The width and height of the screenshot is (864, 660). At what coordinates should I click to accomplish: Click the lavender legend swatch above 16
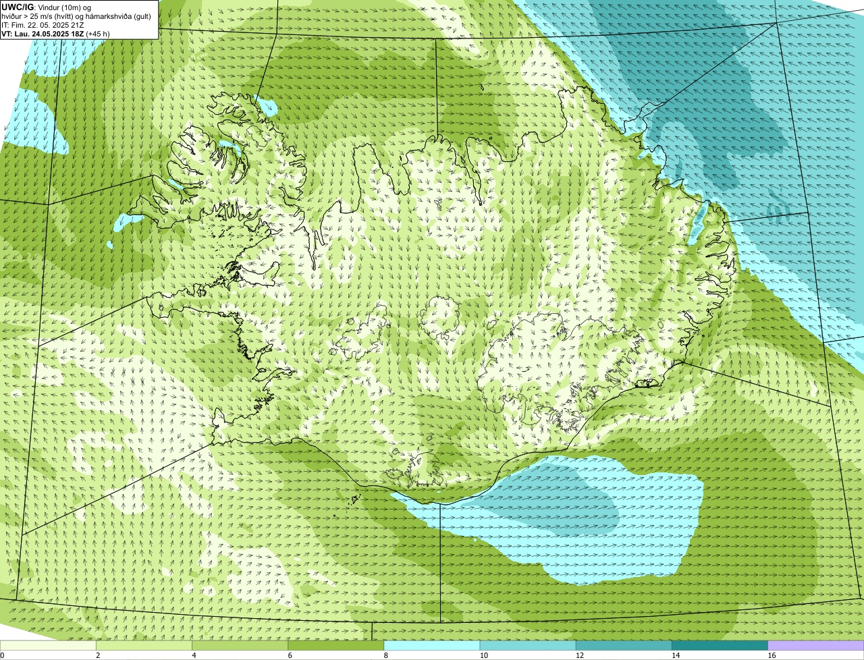pyautogui.click(x=815, y=645)
